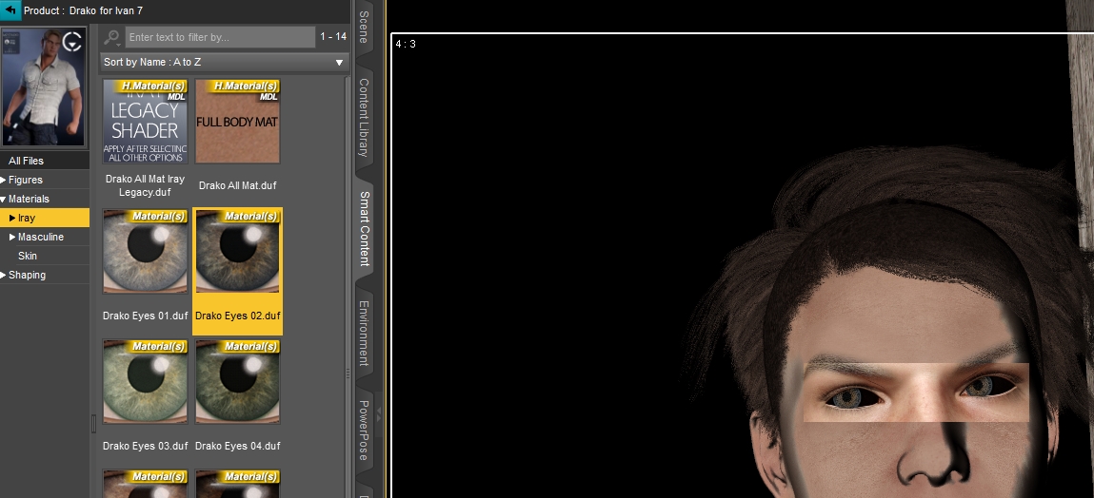Click the 'Drako All Mat.duf' filename
Image resolution: width=1094 pixels, height=498 pixels.
click(238, 185)
